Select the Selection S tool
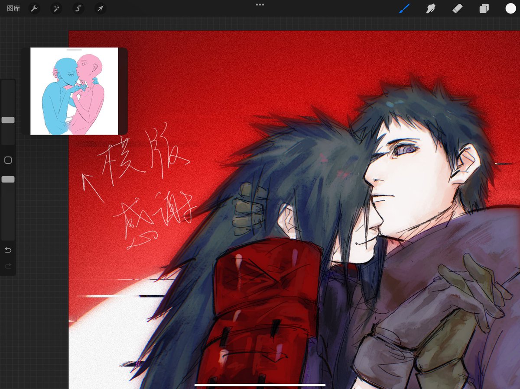Viewport: 520px width, 389px height. coord(78,8)
